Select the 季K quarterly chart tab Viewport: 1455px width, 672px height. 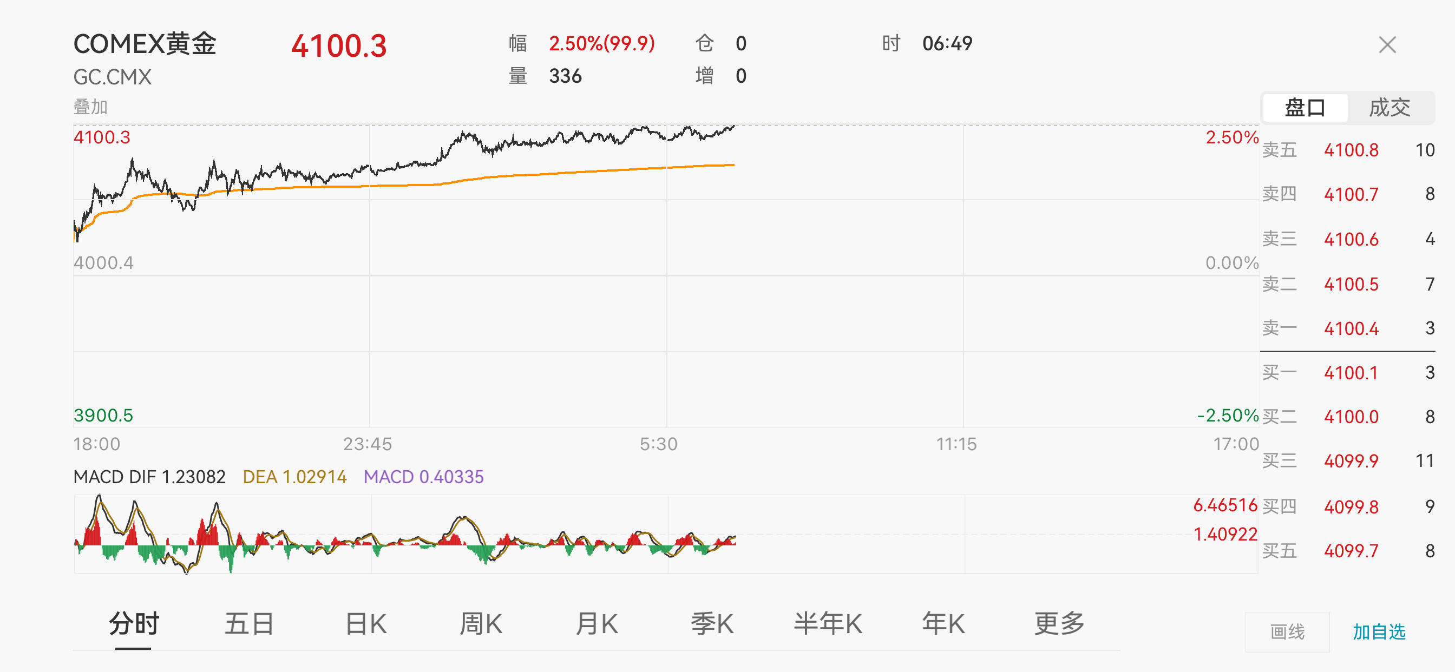point(712,624)
